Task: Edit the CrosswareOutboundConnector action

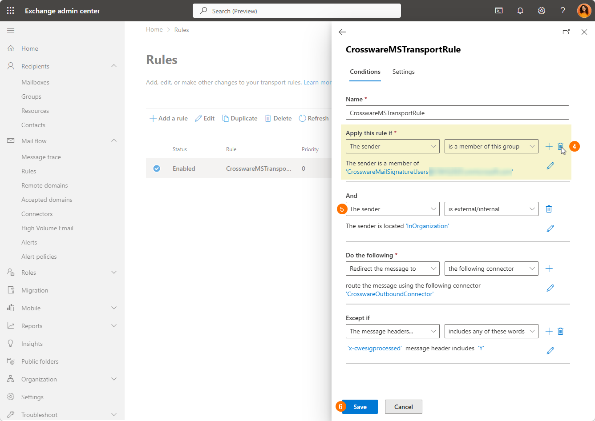Action: [x=550, y=288]
